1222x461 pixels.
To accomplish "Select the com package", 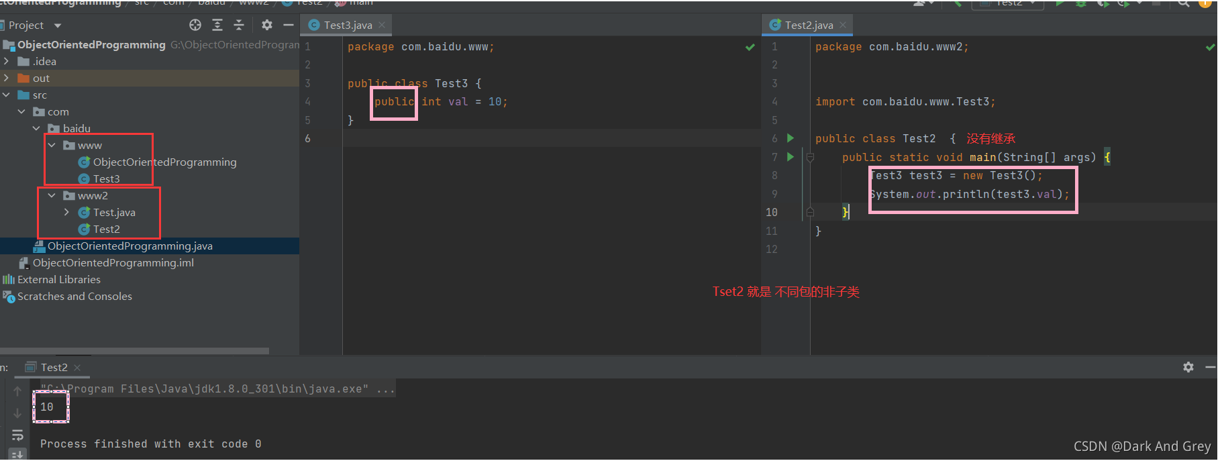I will coord(58,111).
